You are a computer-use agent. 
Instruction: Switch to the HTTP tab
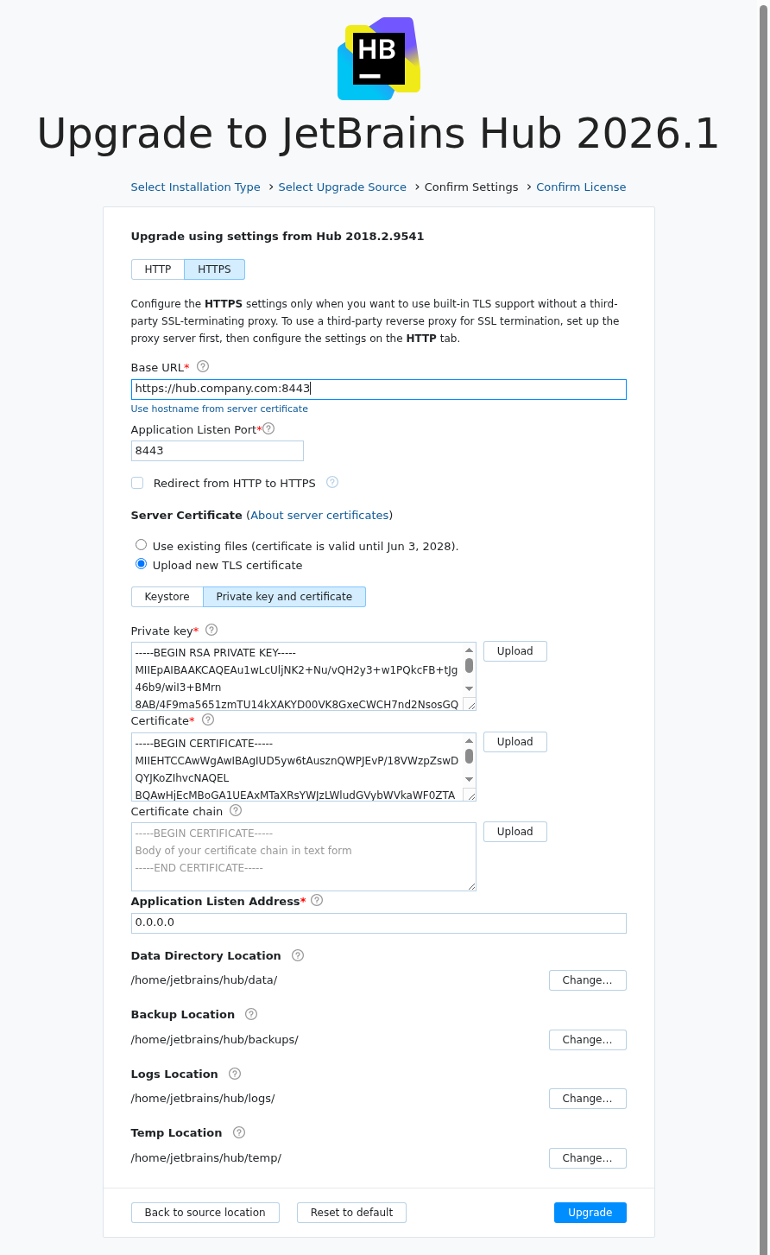[158, 269]
